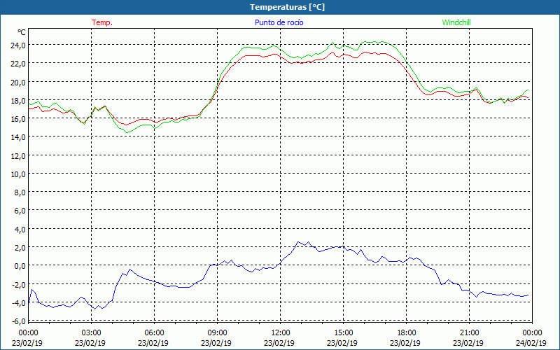This screenshot has height=350, width=560.
Task: Click the 10,0 y-axis value
Action: tap(19, 174)
